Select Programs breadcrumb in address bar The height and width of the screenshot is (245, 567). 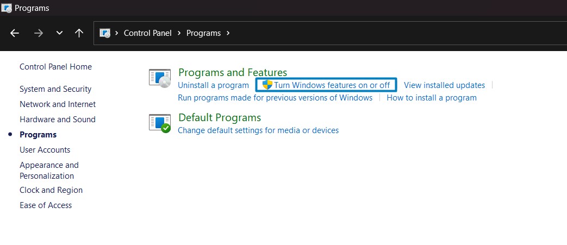point(203,33)
